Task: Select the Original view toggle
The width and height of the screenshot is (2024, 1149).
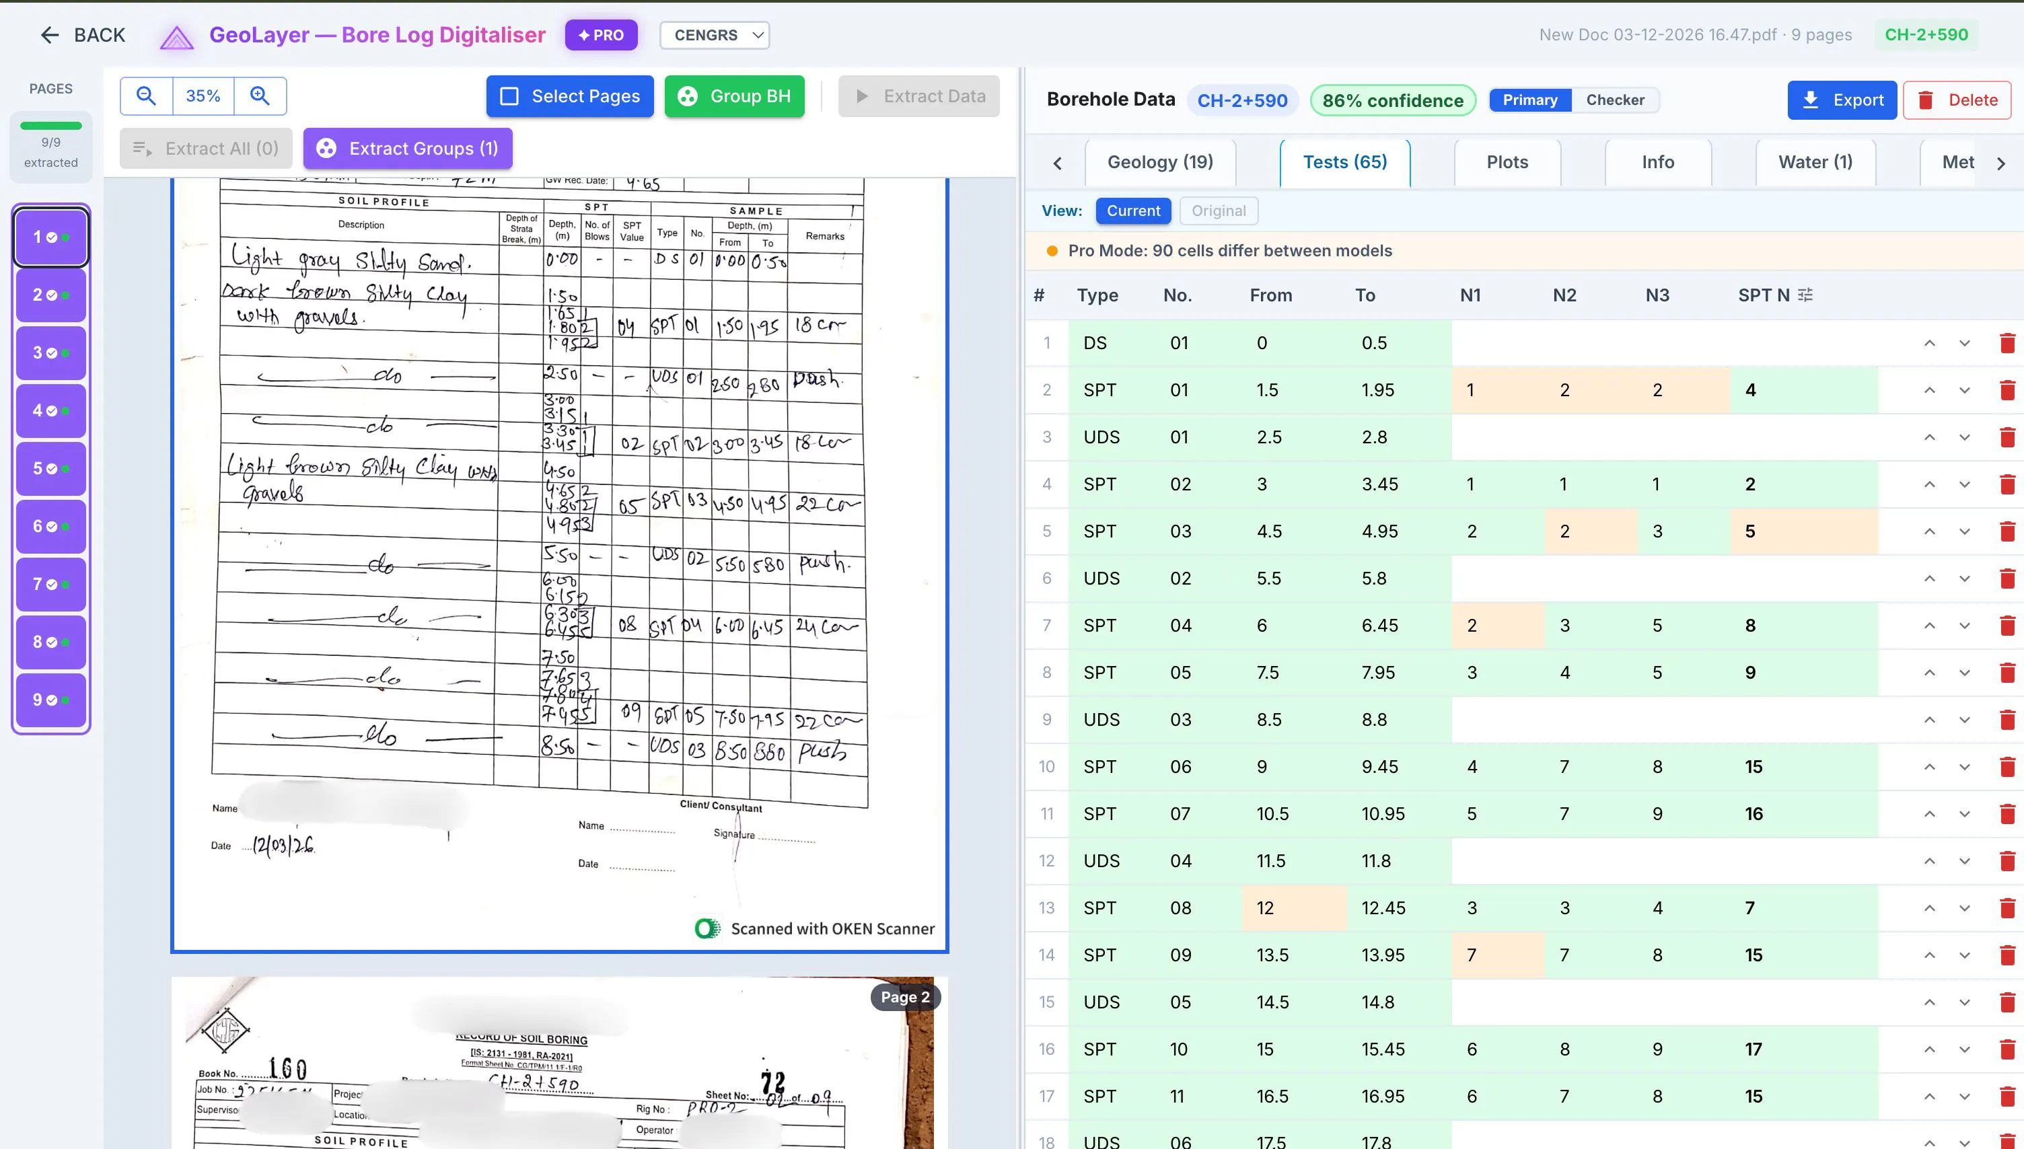Action: 1219,211
